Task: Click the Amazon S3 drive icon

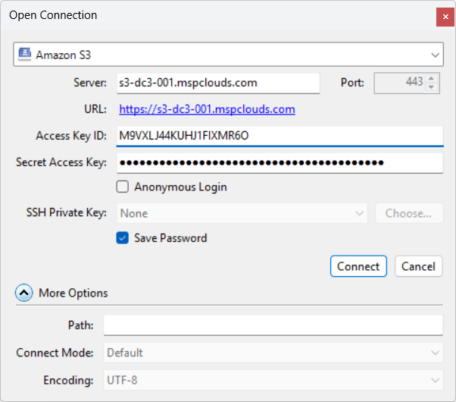Action: click(24, 55)
